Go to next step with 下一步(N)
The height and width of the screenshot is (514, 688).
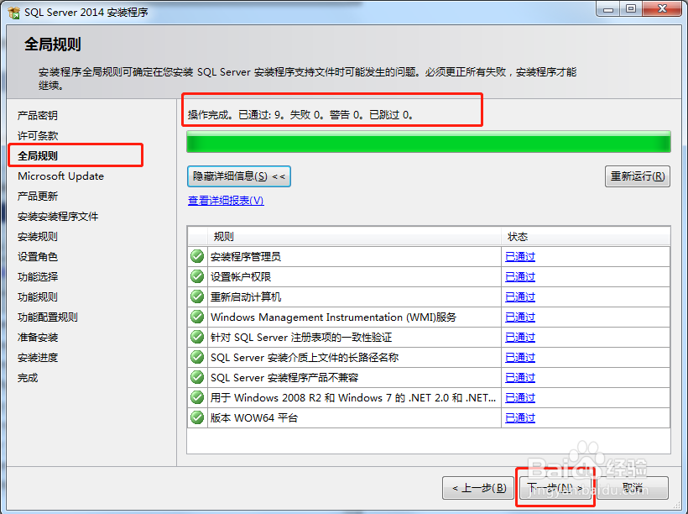(x=555, y=488)
